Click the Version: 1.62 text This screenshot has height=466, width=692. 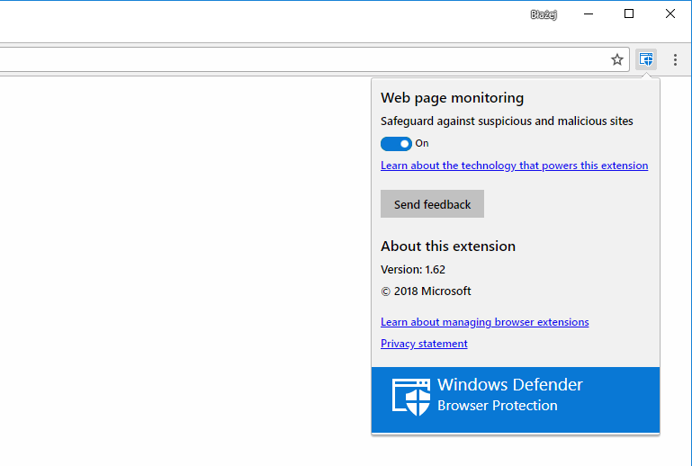[413, 270]
